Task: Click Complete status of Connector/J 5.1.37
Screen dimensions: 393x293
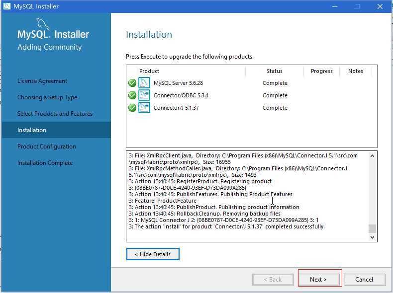Action: click(x=275, y=108)
